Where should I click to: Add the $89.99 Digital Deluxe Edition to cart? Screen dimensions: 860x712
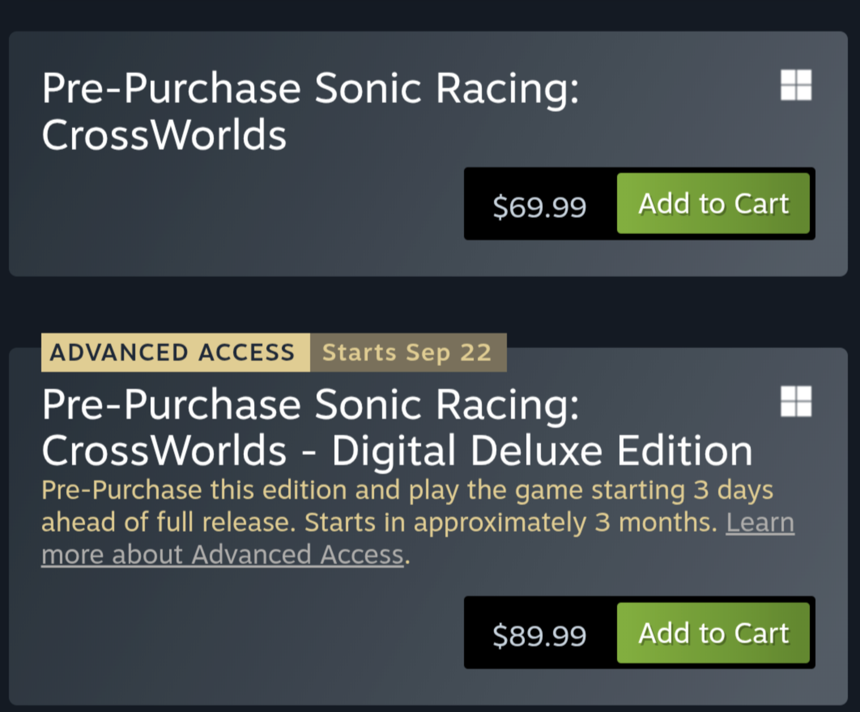pos(713,633)
